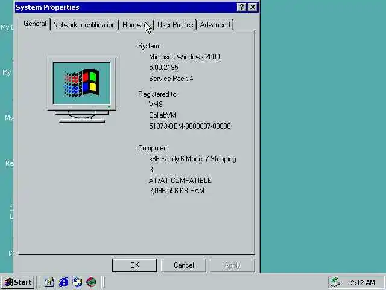
Task: Click the "x86 Family 6 Model 7 Stepping" line
Action: click(x=192, y=159)
